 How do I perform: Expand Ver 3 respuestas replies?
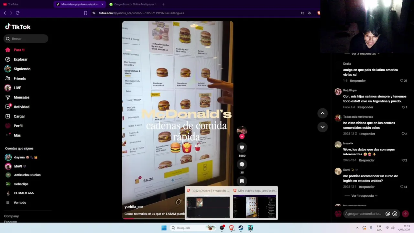click(365, 53)
